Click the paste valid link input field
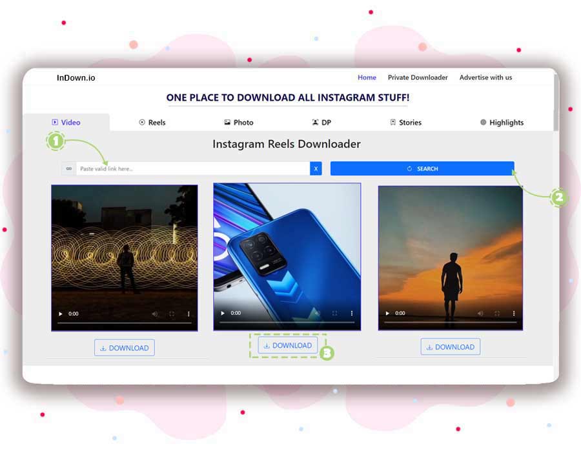 click(x=187, y=168)
